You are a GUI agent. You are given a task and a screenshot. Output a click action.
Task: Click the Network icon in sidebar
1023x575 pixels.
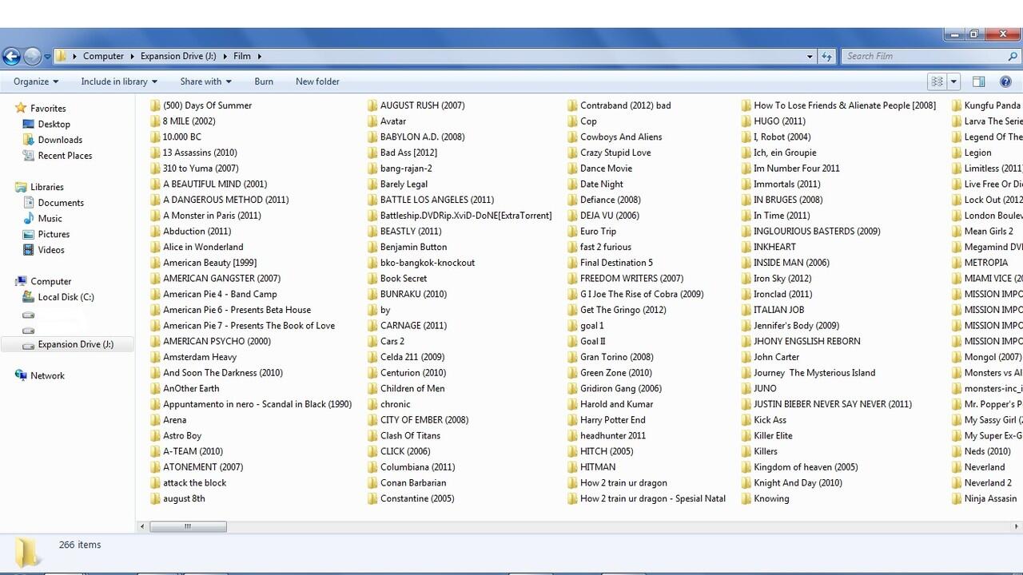(x=21, y=375)
